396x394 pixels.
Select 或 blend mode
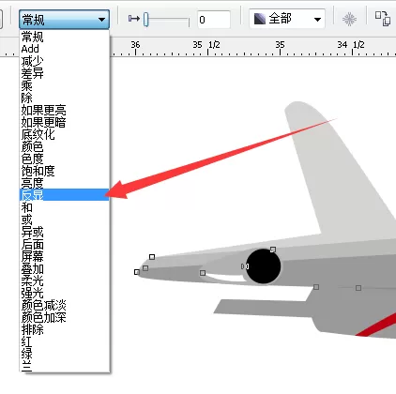click(65, 220)
